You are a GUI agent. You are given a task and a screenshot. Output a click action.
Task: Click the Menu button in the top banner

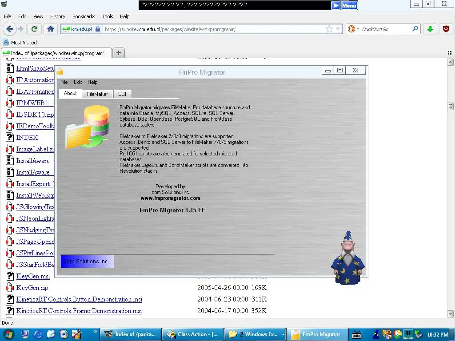click(349, 5)
